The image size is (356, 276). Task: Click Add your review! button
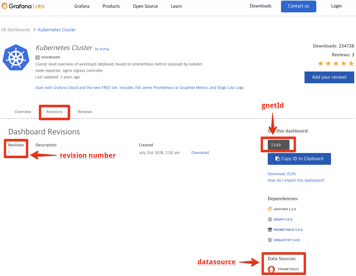pyautogui.click(x=329, y=77)
